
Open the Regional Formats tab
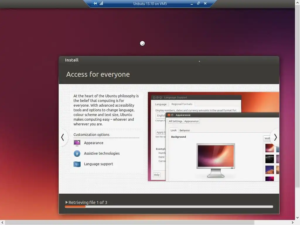point(182,104)
